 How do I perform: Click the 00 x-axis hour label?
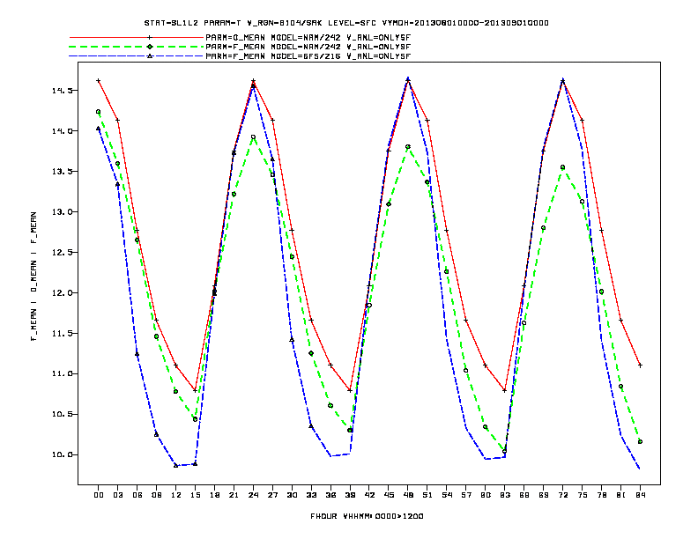click(99, 495)
